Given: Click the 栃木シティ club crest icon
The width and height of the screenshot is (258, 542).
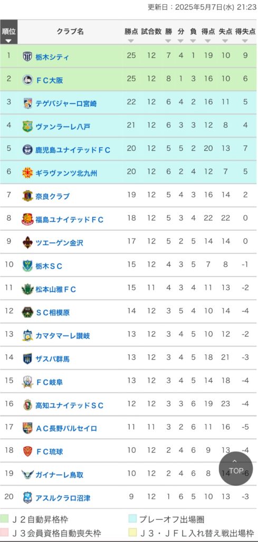Looking at the screenshot, I should (27, 56).
